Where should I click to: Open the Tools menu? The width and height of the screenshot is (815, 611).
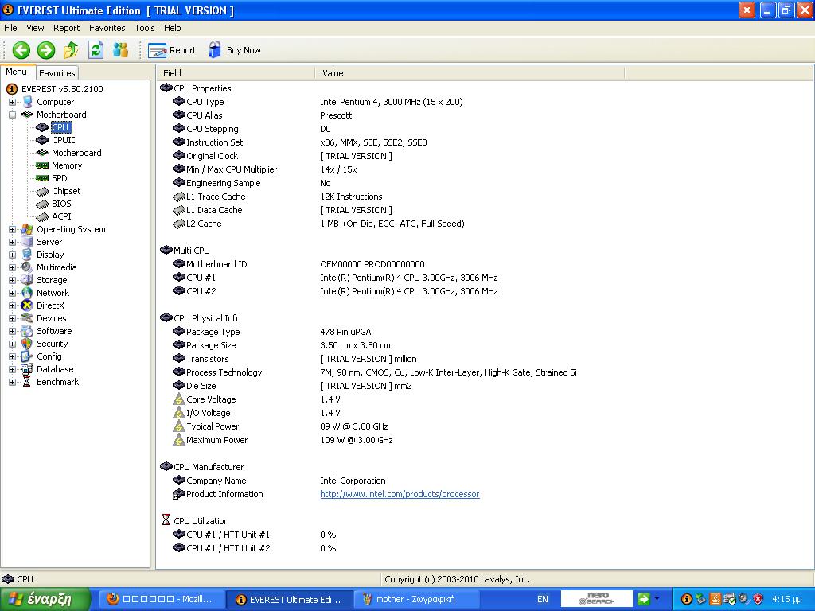point(145,28)
